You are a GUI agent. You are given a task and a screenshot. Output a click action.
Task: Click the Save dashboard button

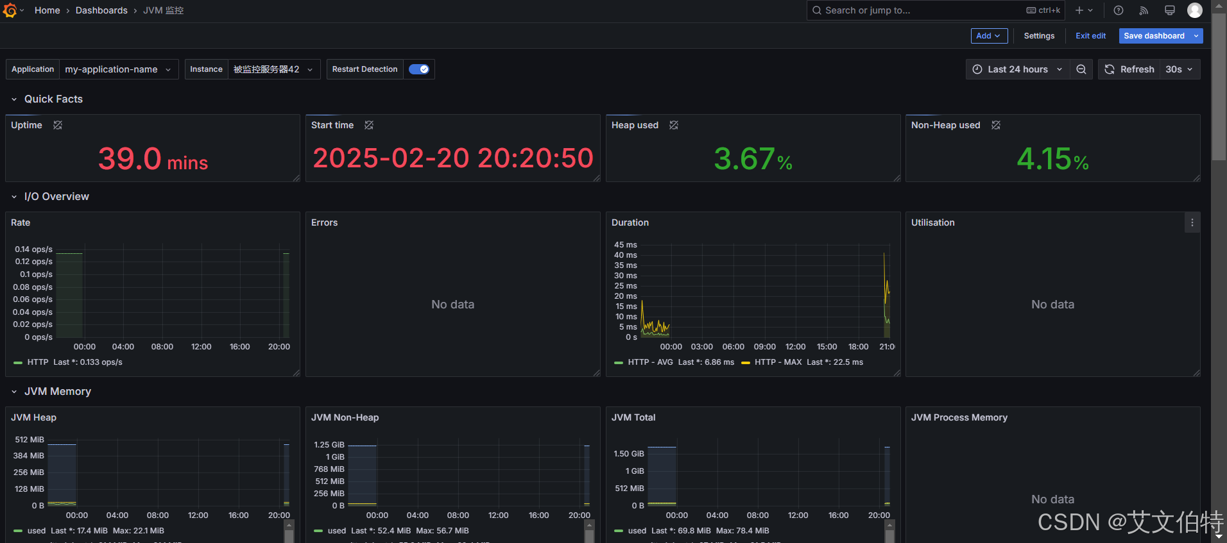pyautogui.click(x=1154, y=36)
